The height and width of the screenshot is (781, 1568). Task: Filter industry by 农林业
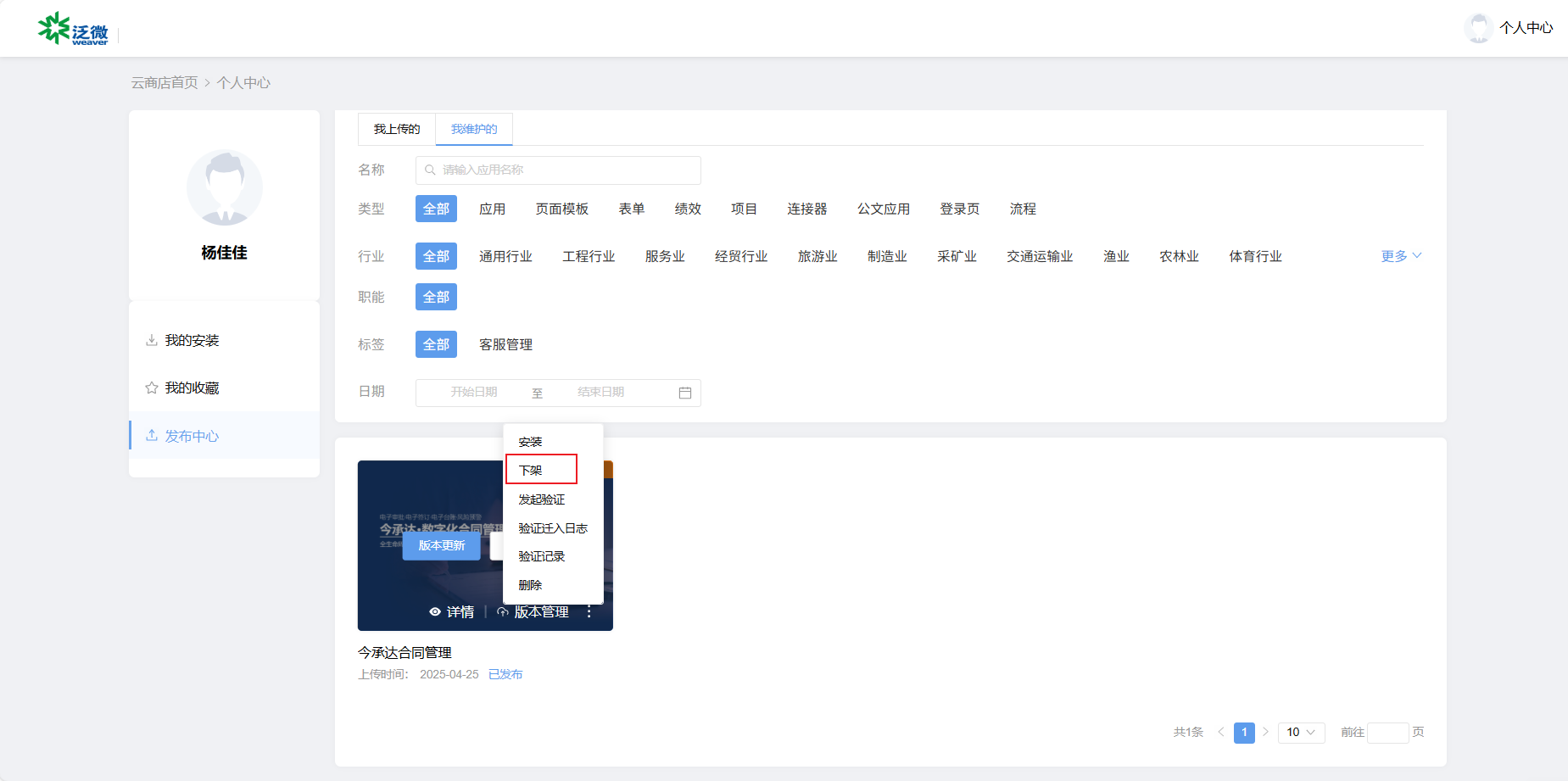tap(1179, 256)
